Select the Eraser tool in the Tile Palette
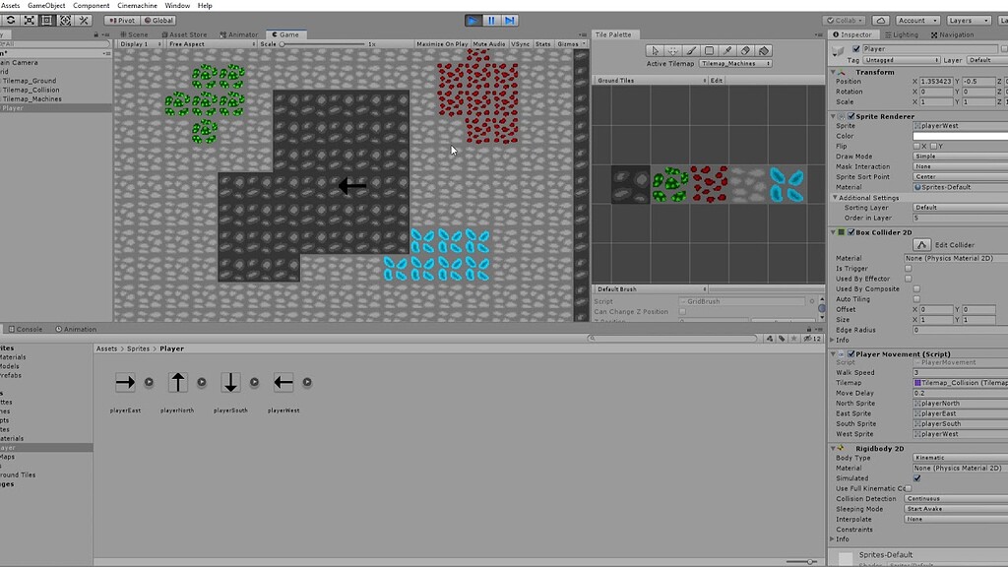 745,50
